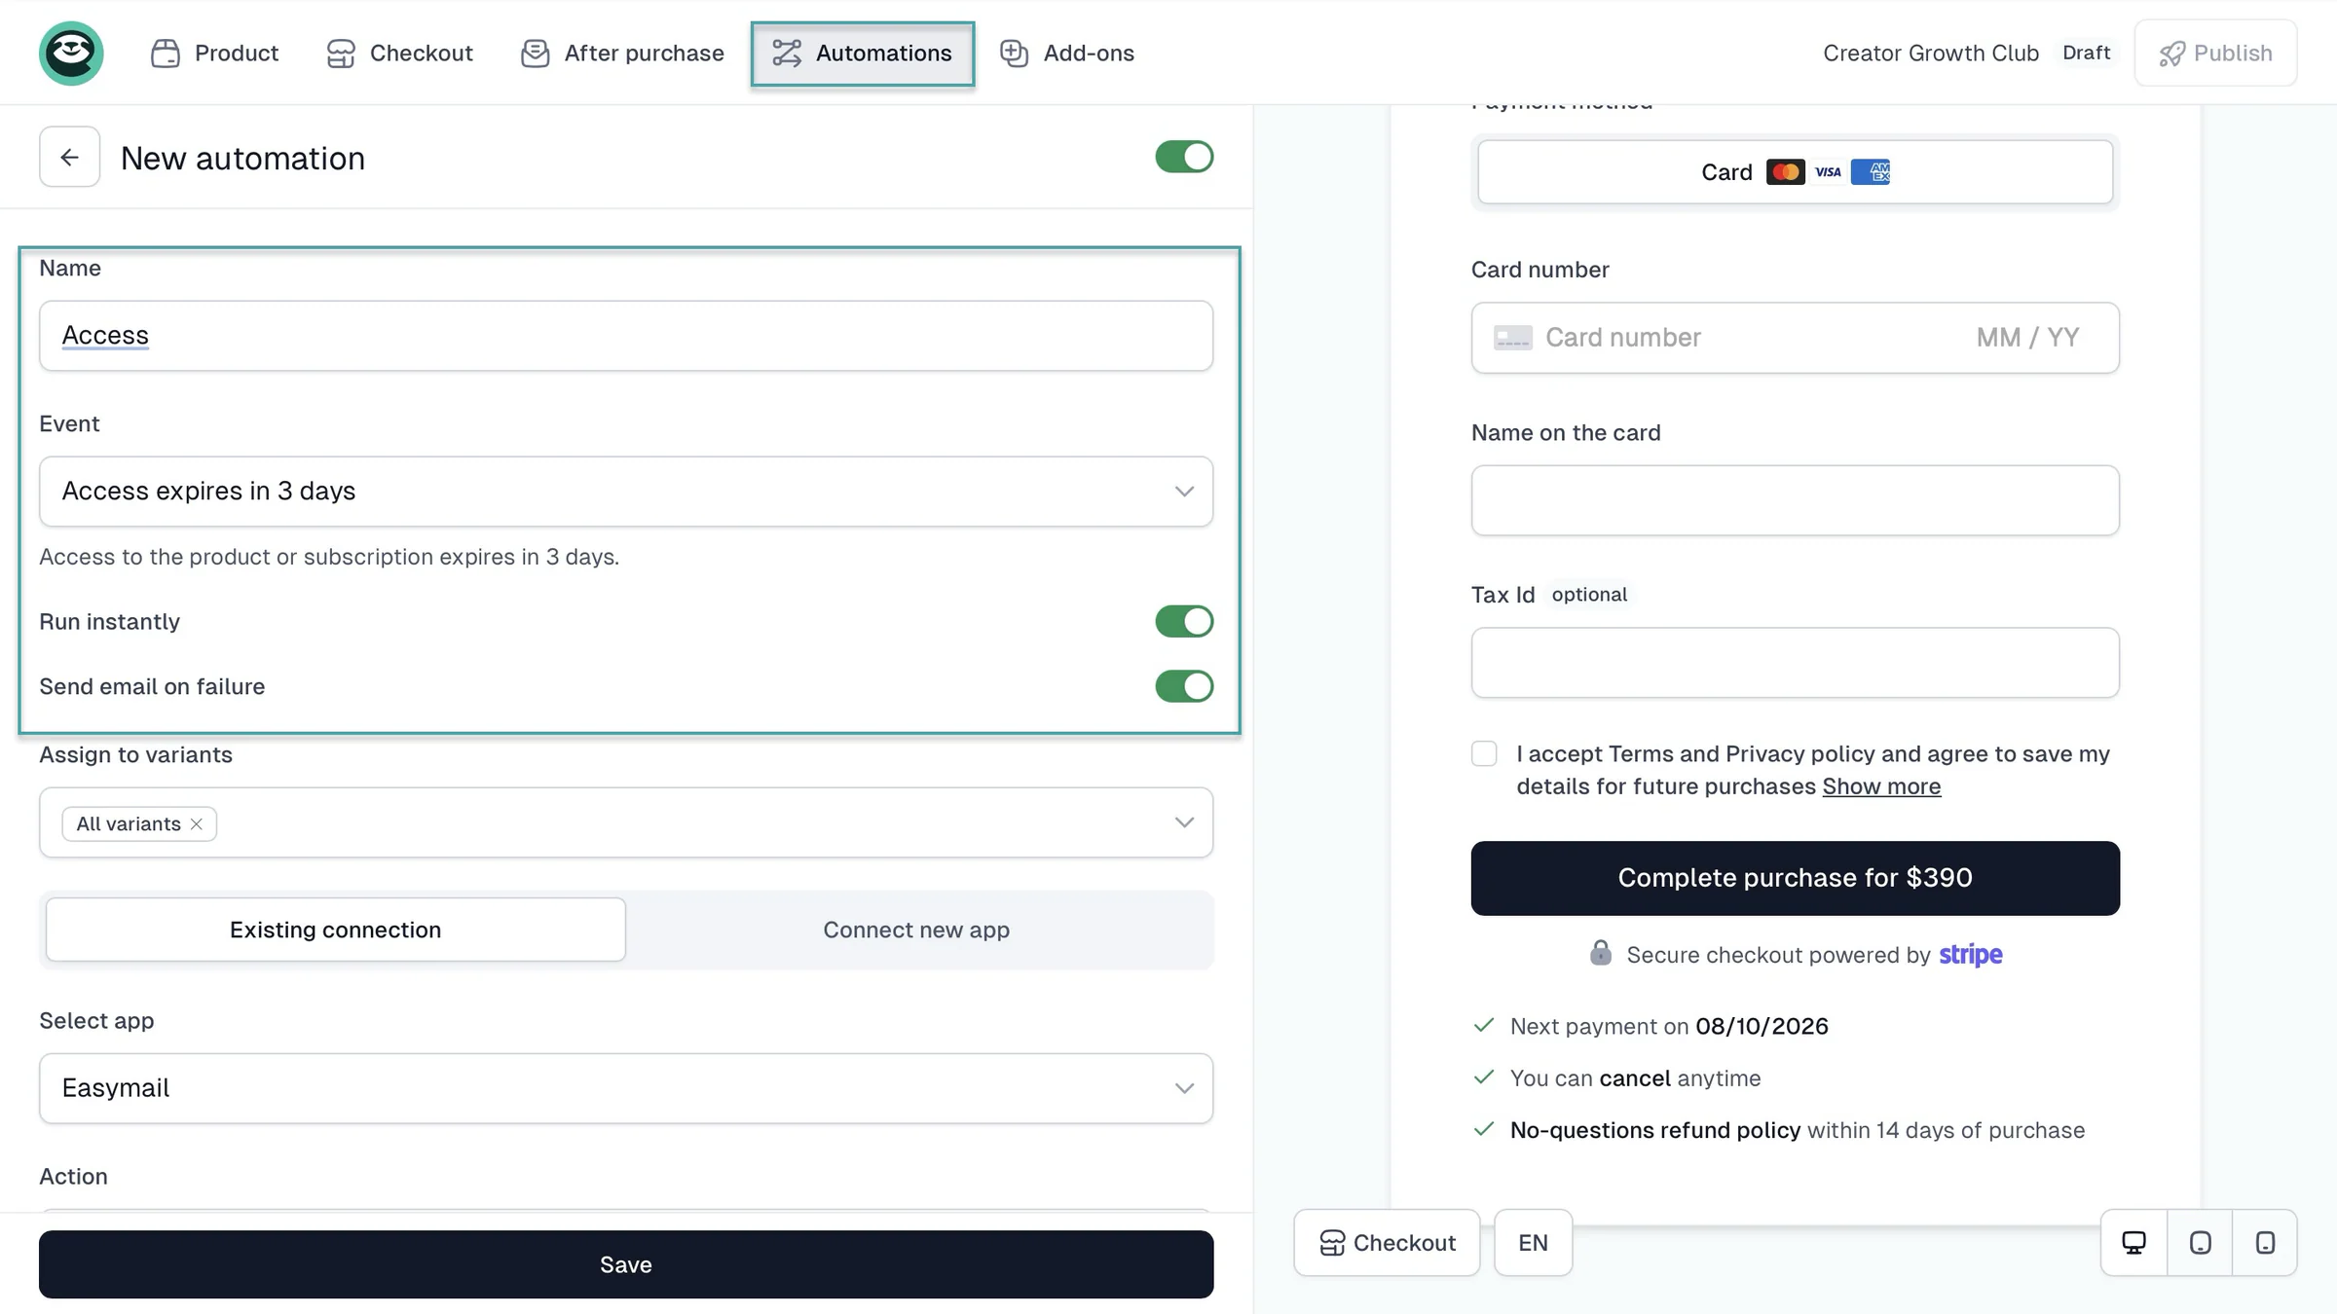
Task: Toggle Send email on failure switch
Action: click(1184, 686)
